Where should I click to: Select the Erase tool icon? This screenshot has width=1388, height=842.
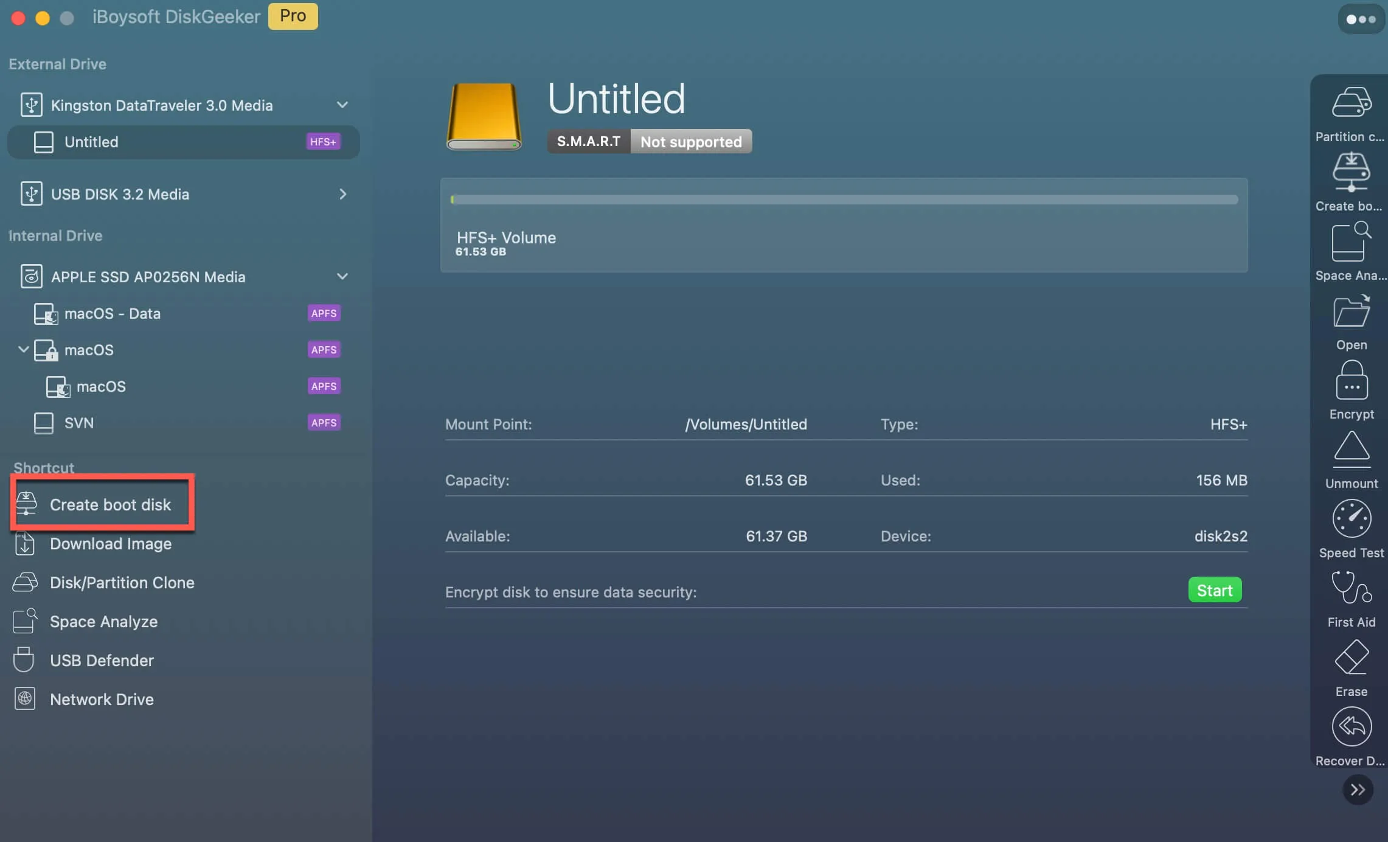click(1351, 658)
